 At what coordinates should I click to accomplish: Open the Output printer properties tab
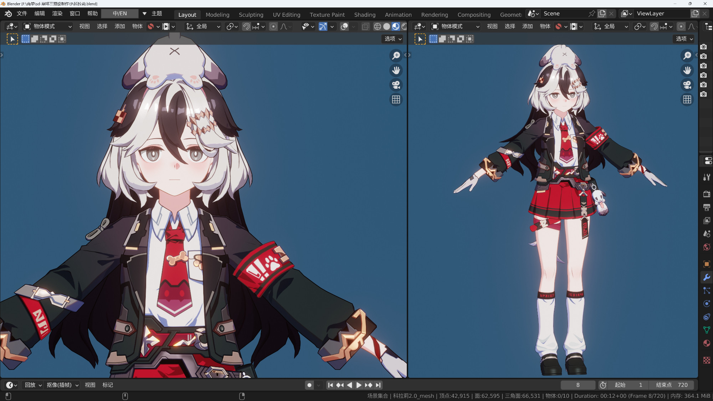(x=706, y=207)
